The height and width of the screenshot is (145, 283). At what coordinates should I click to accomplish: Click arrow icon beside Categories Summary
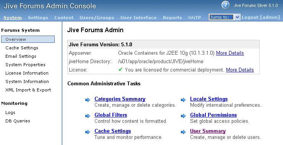pos(88,100)
